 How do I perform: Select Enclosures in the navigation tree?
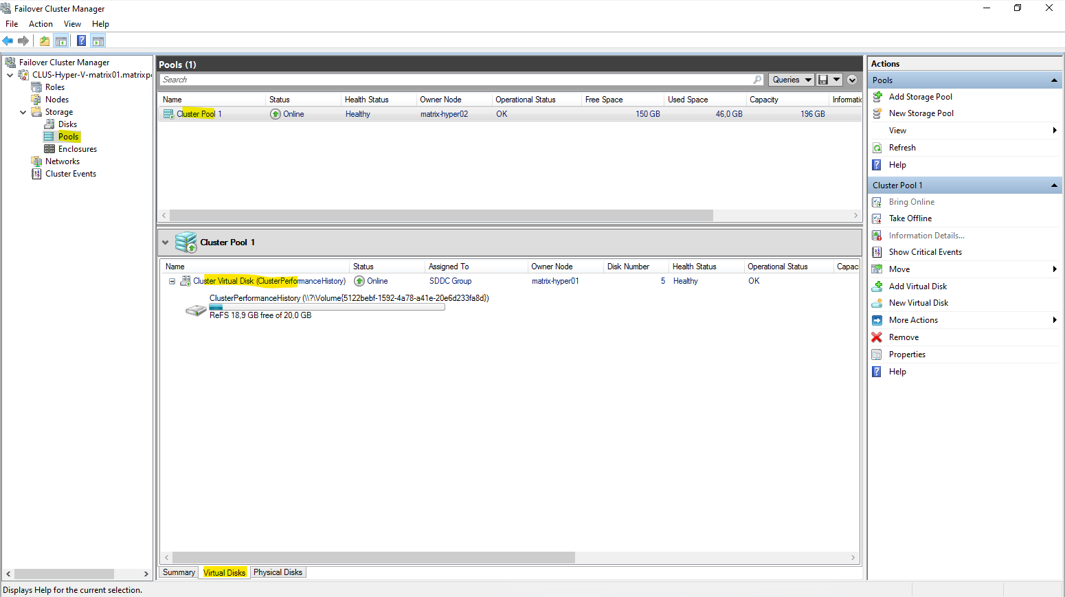77,149
